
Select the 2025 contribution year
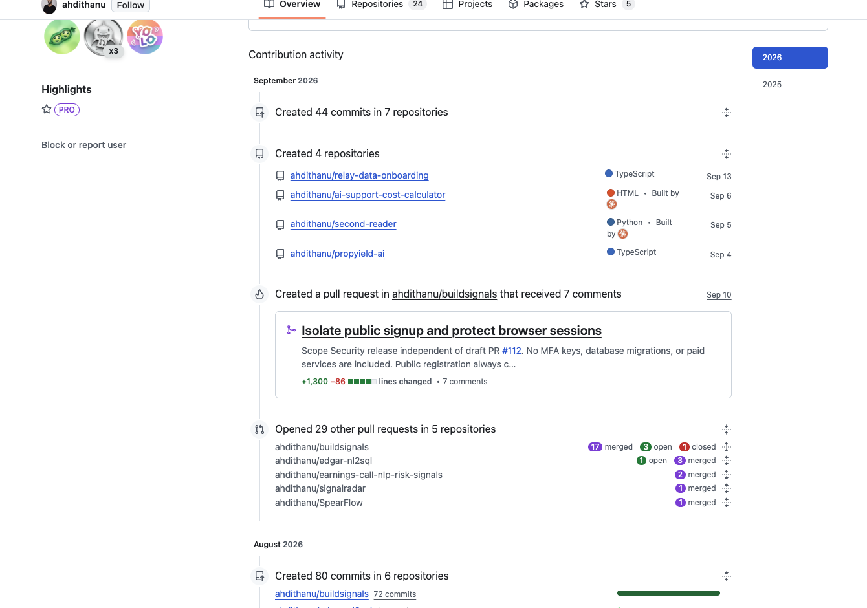tap(790, 85)
